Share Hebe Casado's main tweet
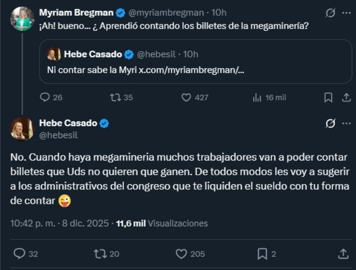The height and width of the screenshot is (270, 356). [343, 254]
